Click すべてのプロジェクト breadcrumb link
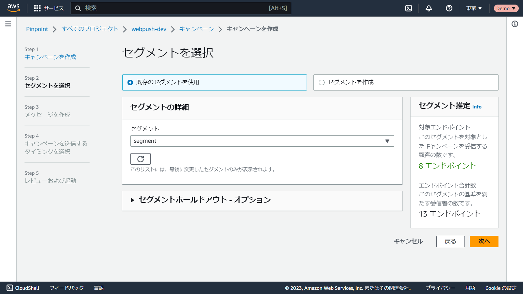Screen dimensions: 523x294 [90, 29]
